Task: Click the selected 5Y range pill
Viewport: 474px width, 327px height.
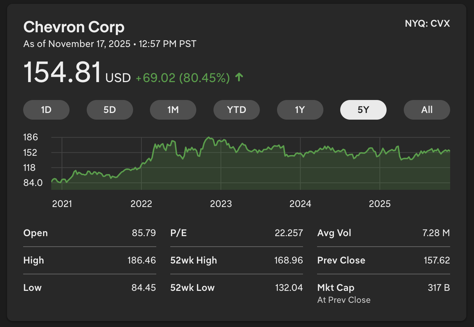Action: 363,110
